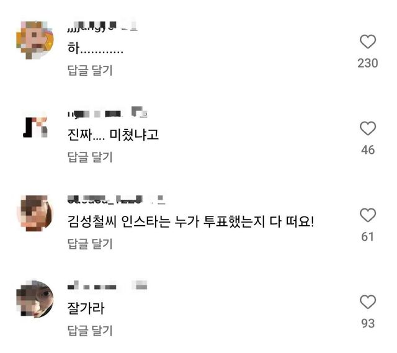Heart the comment about 김성철씨 인스타
Viewport: 397px width, 353px height.
tap(368, 215)
